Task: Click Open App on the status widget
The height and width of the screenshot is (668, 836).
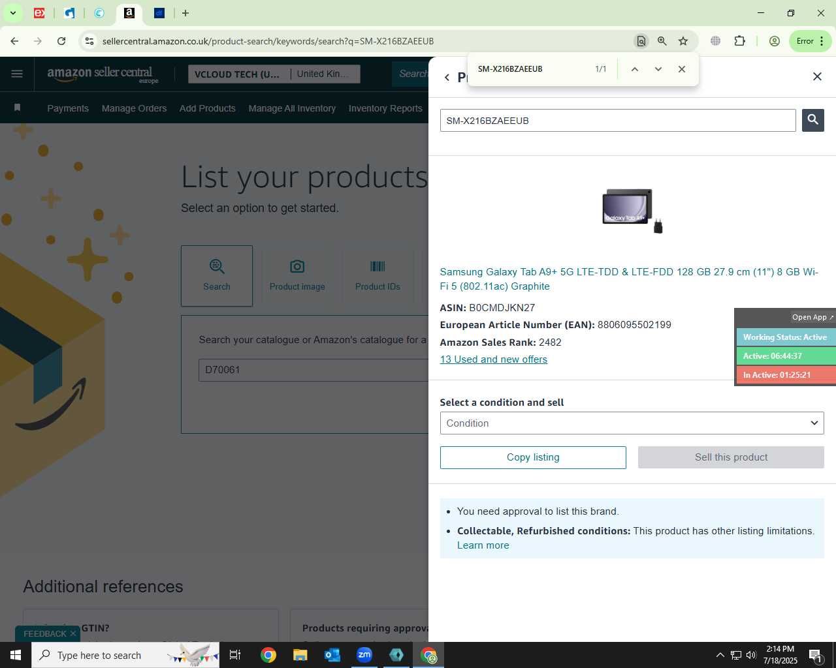Action: (812, 317)
